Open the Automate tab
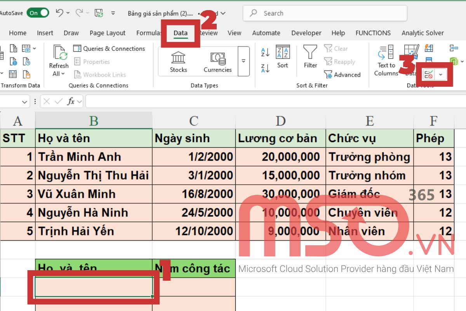This screenshot has width=466, height=311. pos(266,33)
